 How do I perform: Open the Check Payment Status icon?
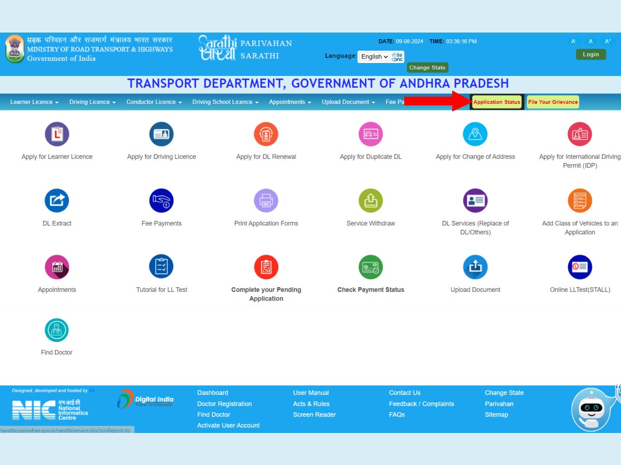(371, 267)
